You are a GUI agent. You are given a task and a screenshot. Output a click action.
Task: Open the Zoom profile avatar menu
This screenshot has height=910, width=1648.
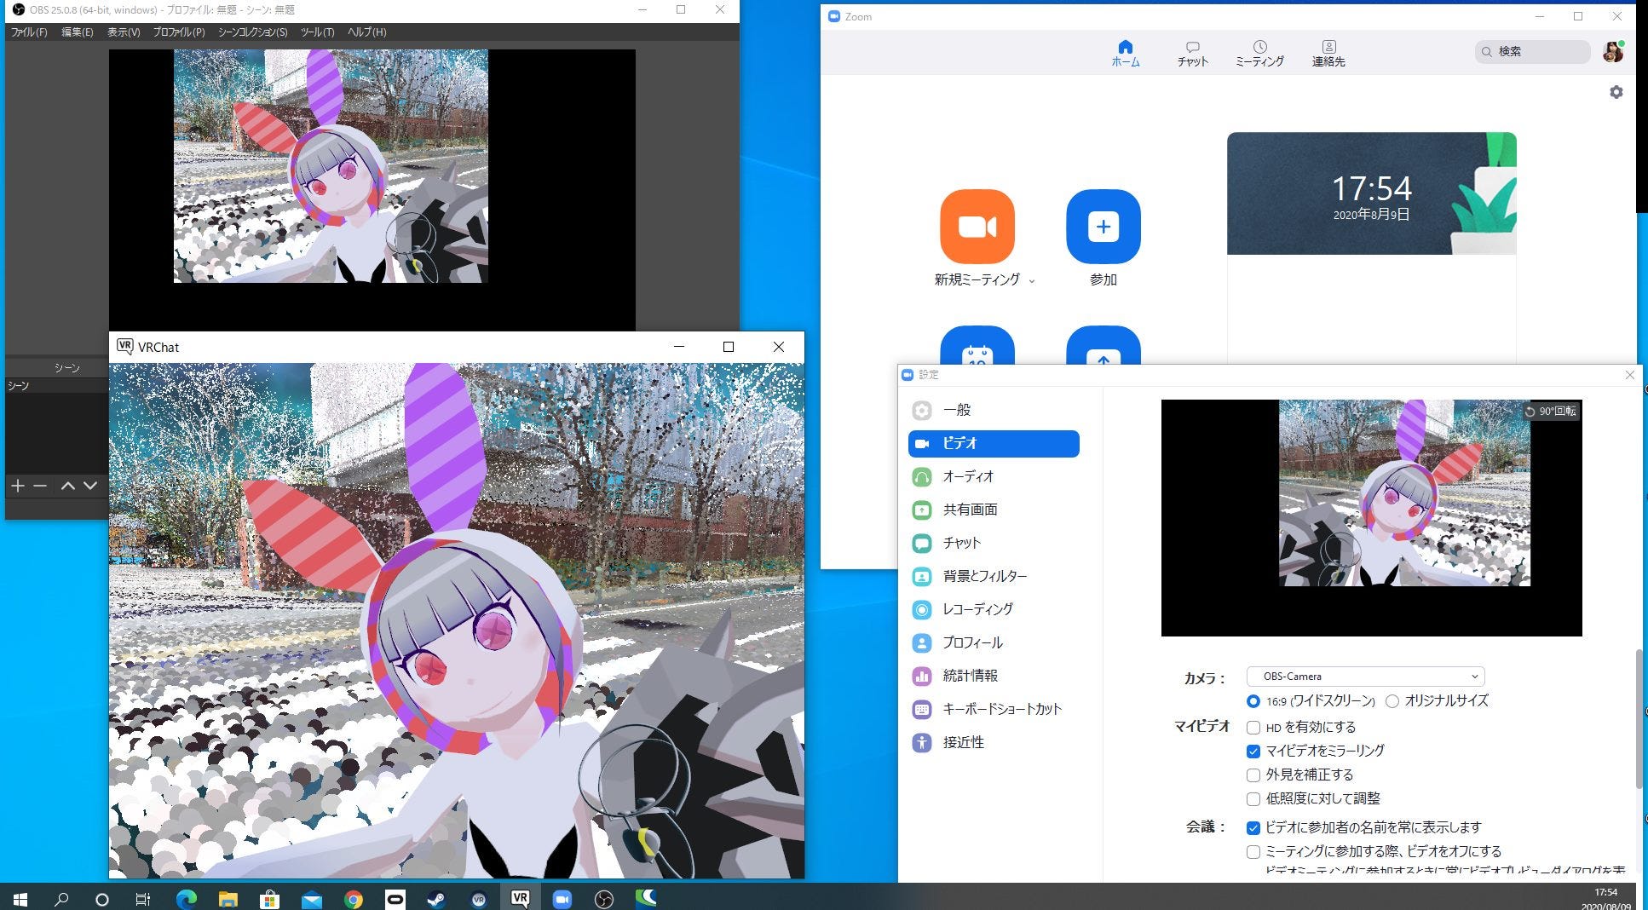1612,52
